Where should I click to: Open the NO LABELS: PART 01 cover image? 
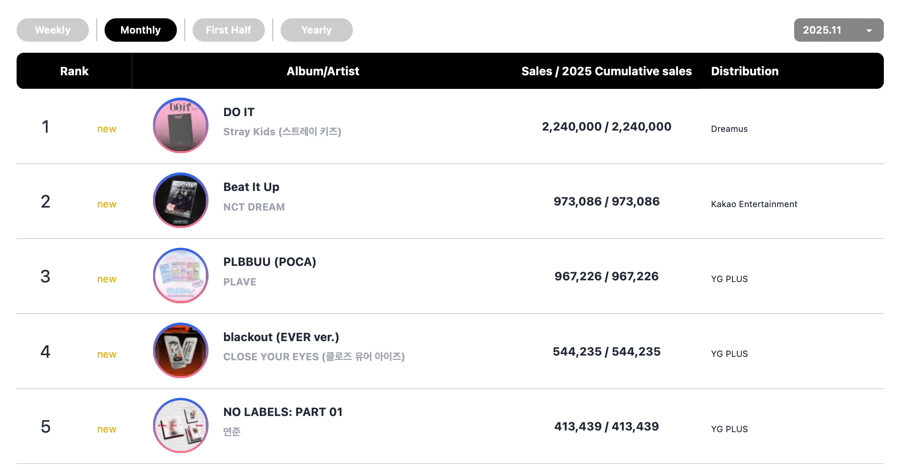point(181,425)
